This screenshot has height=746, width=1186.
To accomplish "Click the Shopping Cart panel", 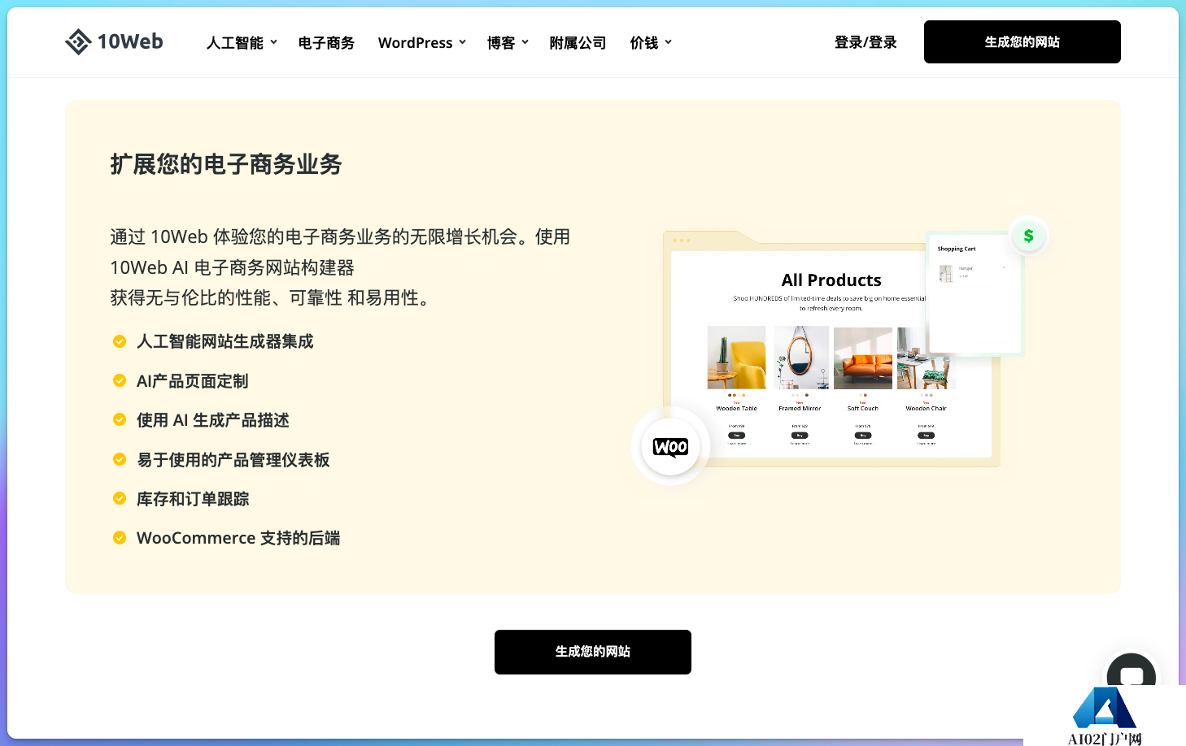I will (975, 294).
